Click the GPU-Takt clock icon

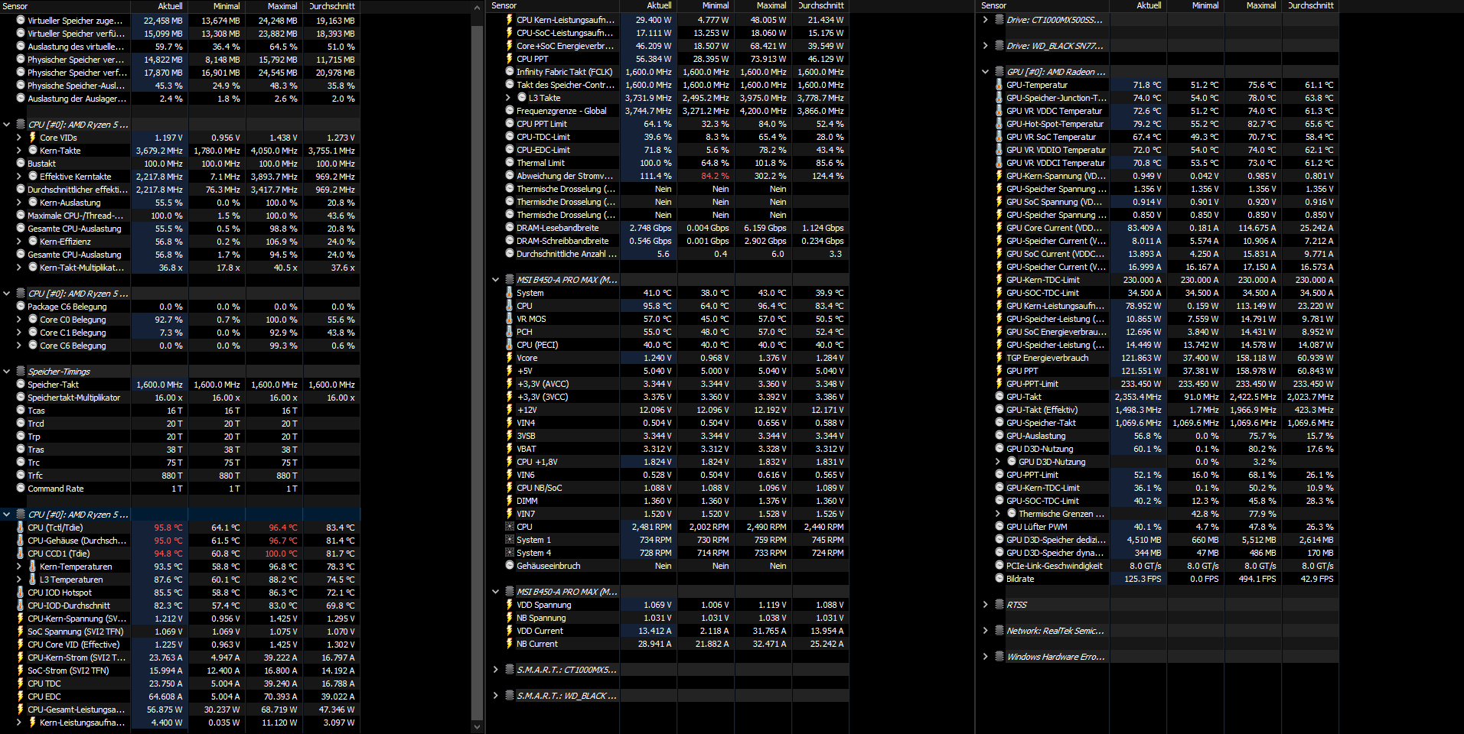[x=999, y=397]
